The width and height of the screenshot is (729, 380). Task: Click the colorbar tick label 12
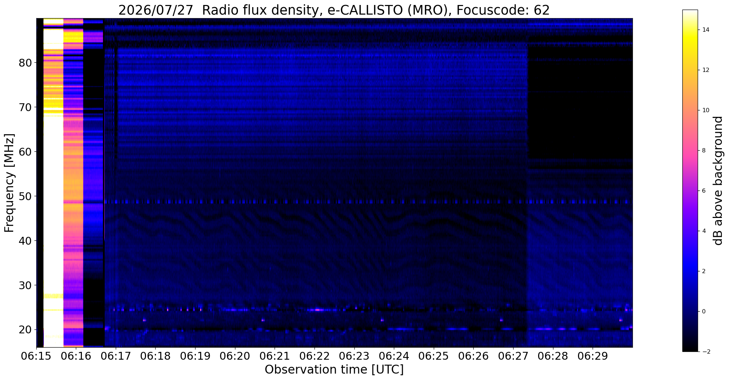point(705,70)
